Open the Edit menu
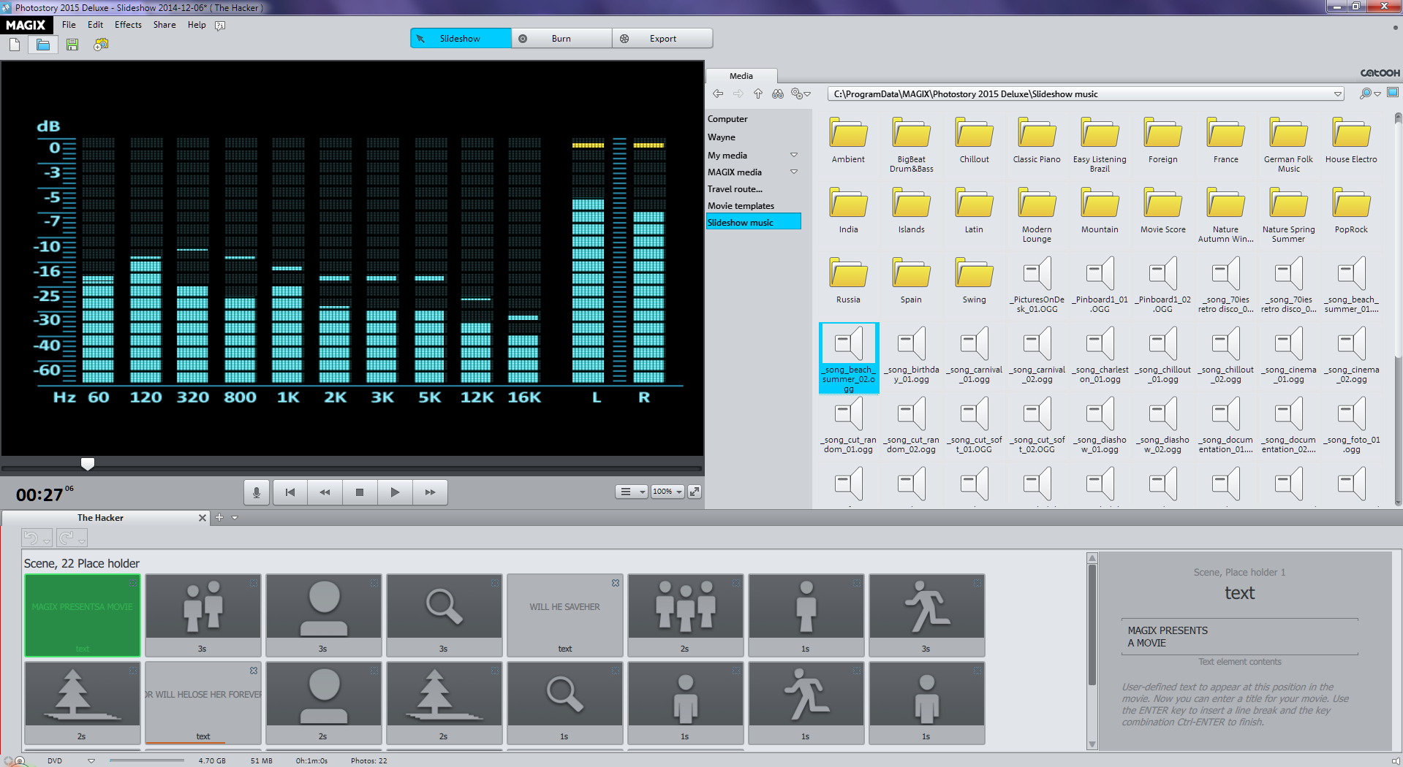The height and width of the screenshot is (767, 1403). (95, 25)
